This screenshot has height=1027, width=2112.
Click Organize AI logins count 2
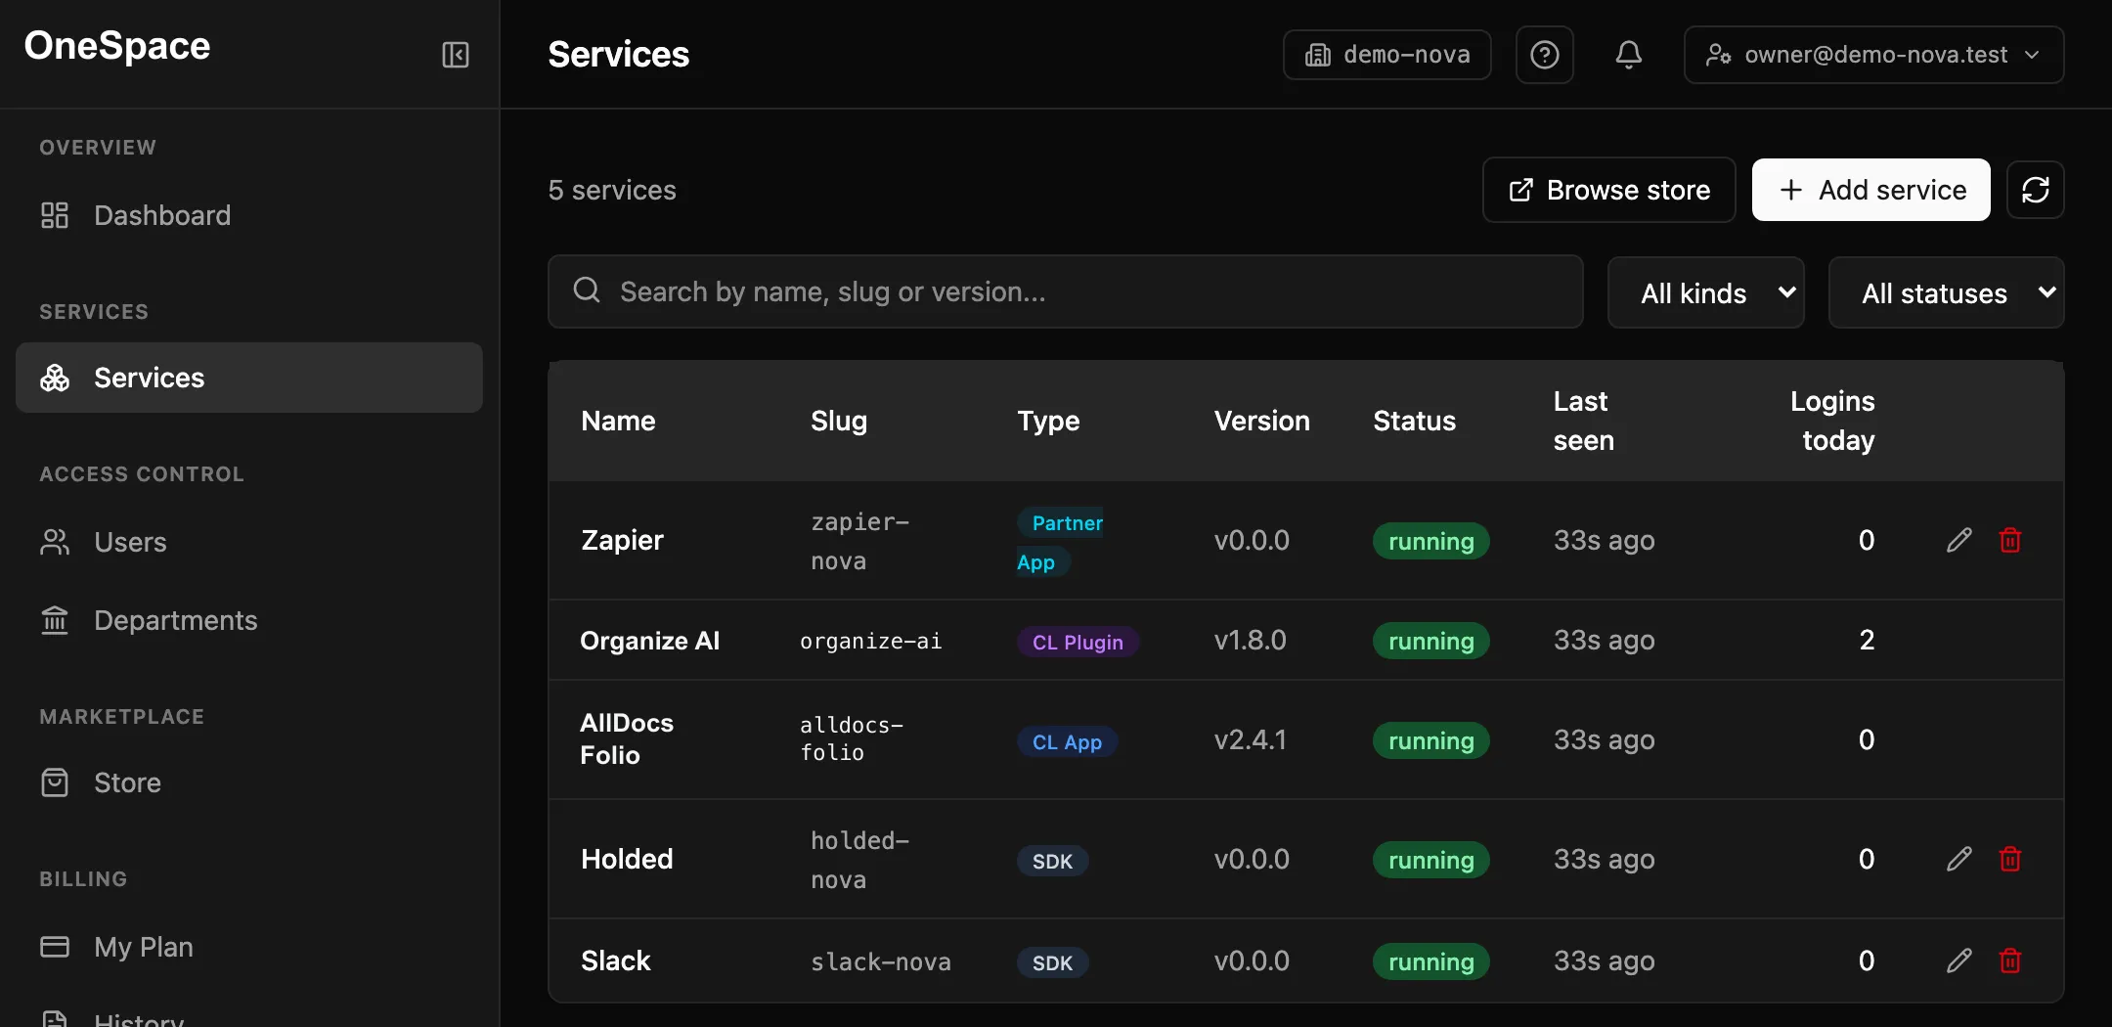1867,640
